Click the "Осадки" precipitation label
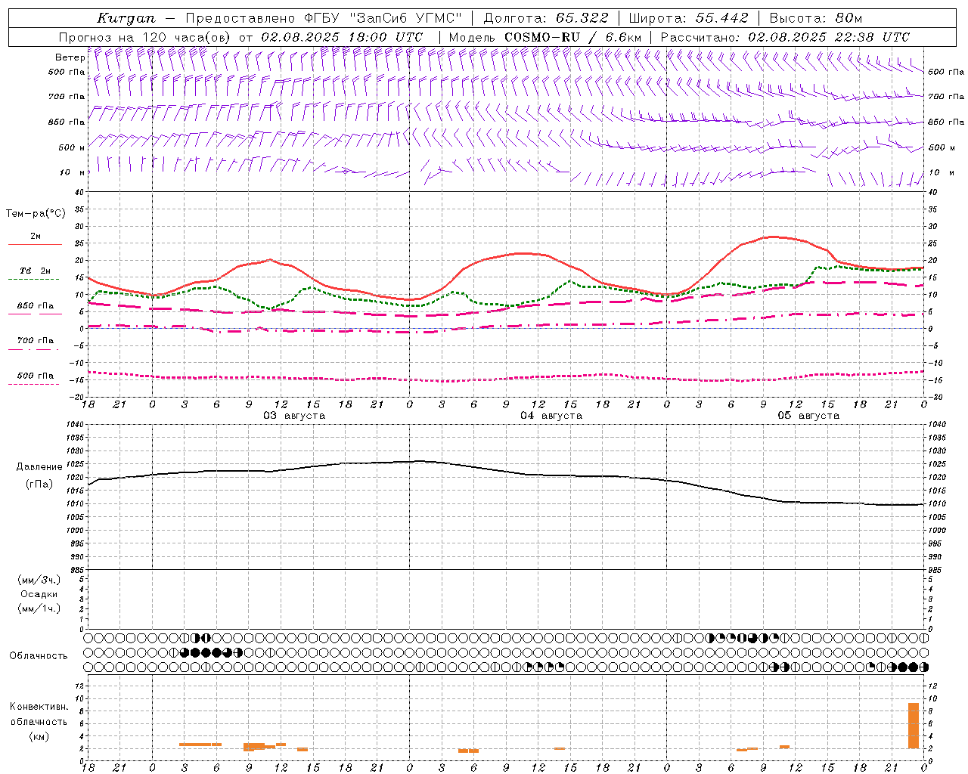 click(x=39, y=594)
